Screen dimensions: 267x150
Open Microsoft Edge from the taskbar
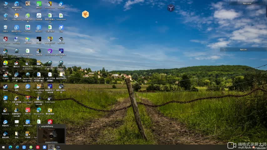tap(10, 147)
